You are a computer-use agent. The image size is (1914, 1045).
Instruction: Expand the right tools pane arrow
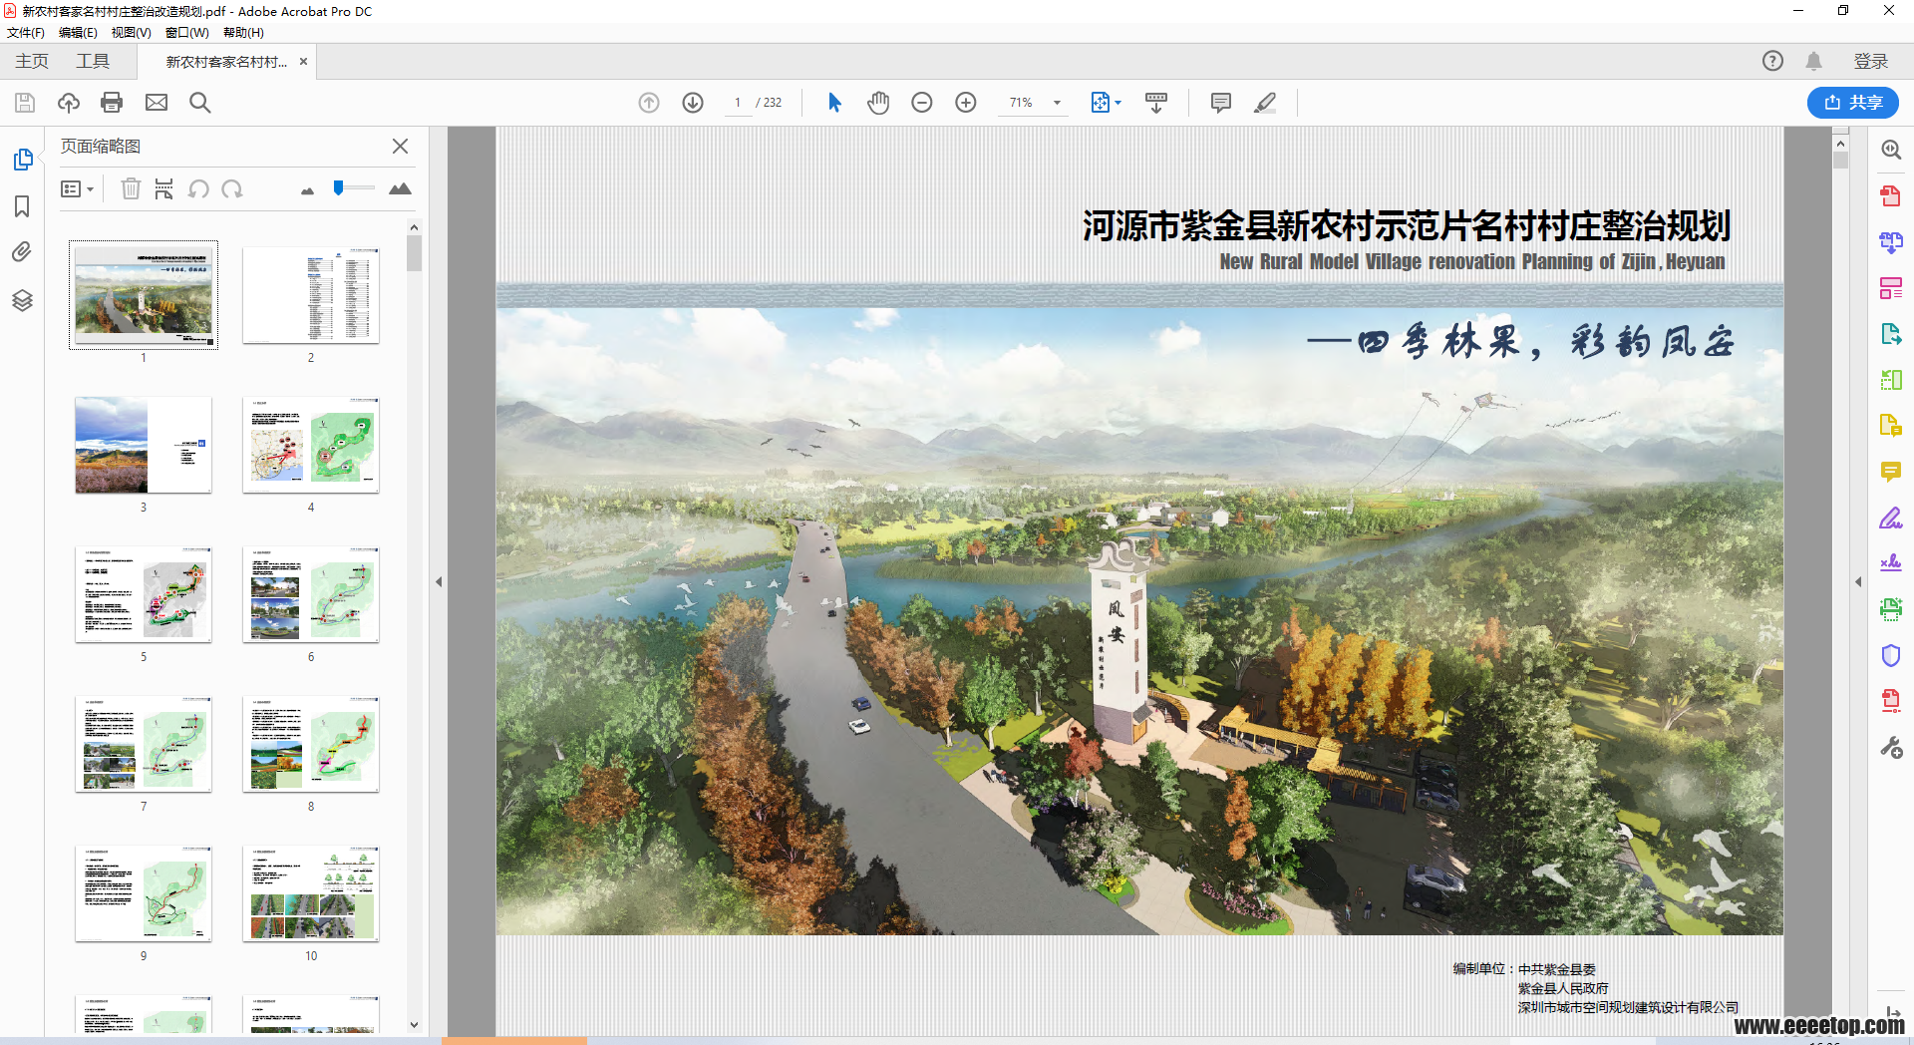point(1858,581)
